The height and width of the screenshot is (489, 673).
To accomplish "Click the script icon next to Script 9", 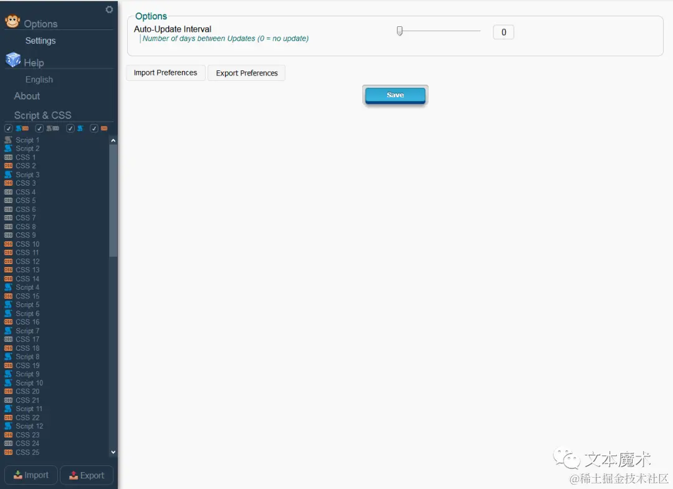I will coord(8,374).
